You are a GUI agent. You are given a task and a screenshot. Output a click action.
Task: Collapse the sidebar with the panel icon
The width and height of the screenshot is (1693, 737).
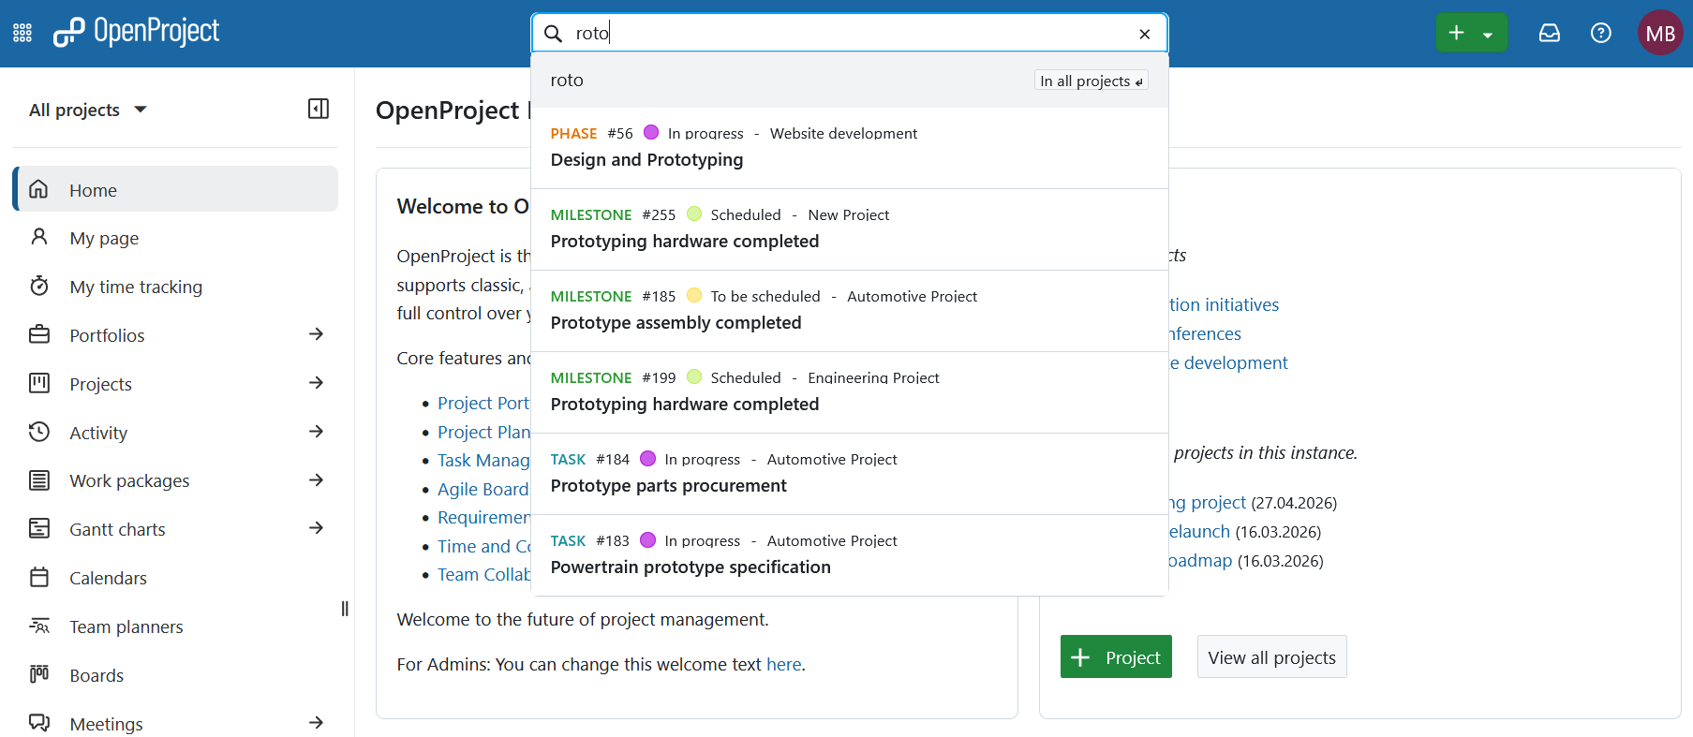coord(319,109)
